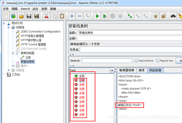This screenshot has width=182, height=123.
Task: Click the grayed Stop test icon
Action: tap(112, 16)
